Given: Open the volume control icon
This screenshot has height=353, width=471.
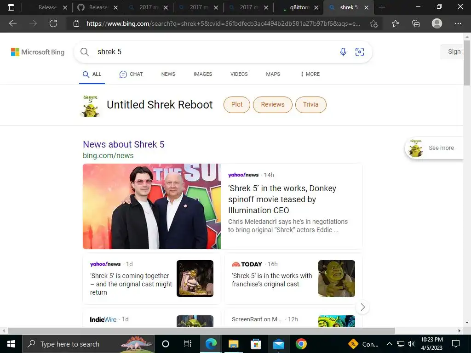Looking at the screenshot, I should click(x=411, y=344).
